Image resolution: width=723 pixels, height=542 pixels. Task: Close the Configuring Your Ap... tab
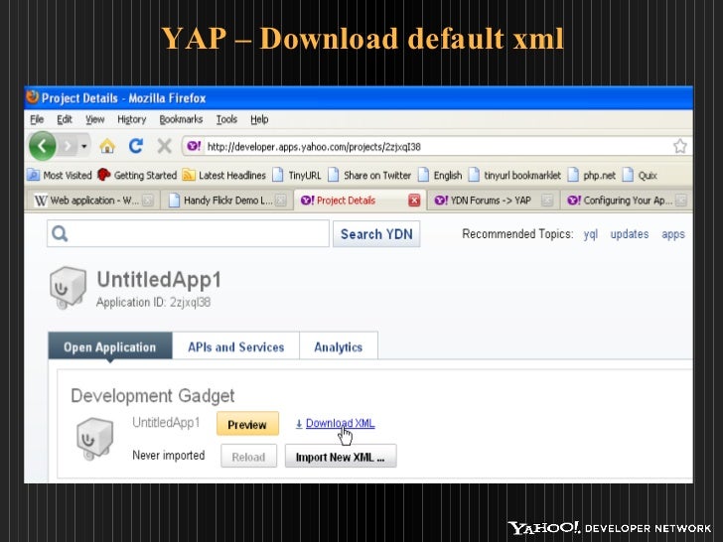pos(680,201)
